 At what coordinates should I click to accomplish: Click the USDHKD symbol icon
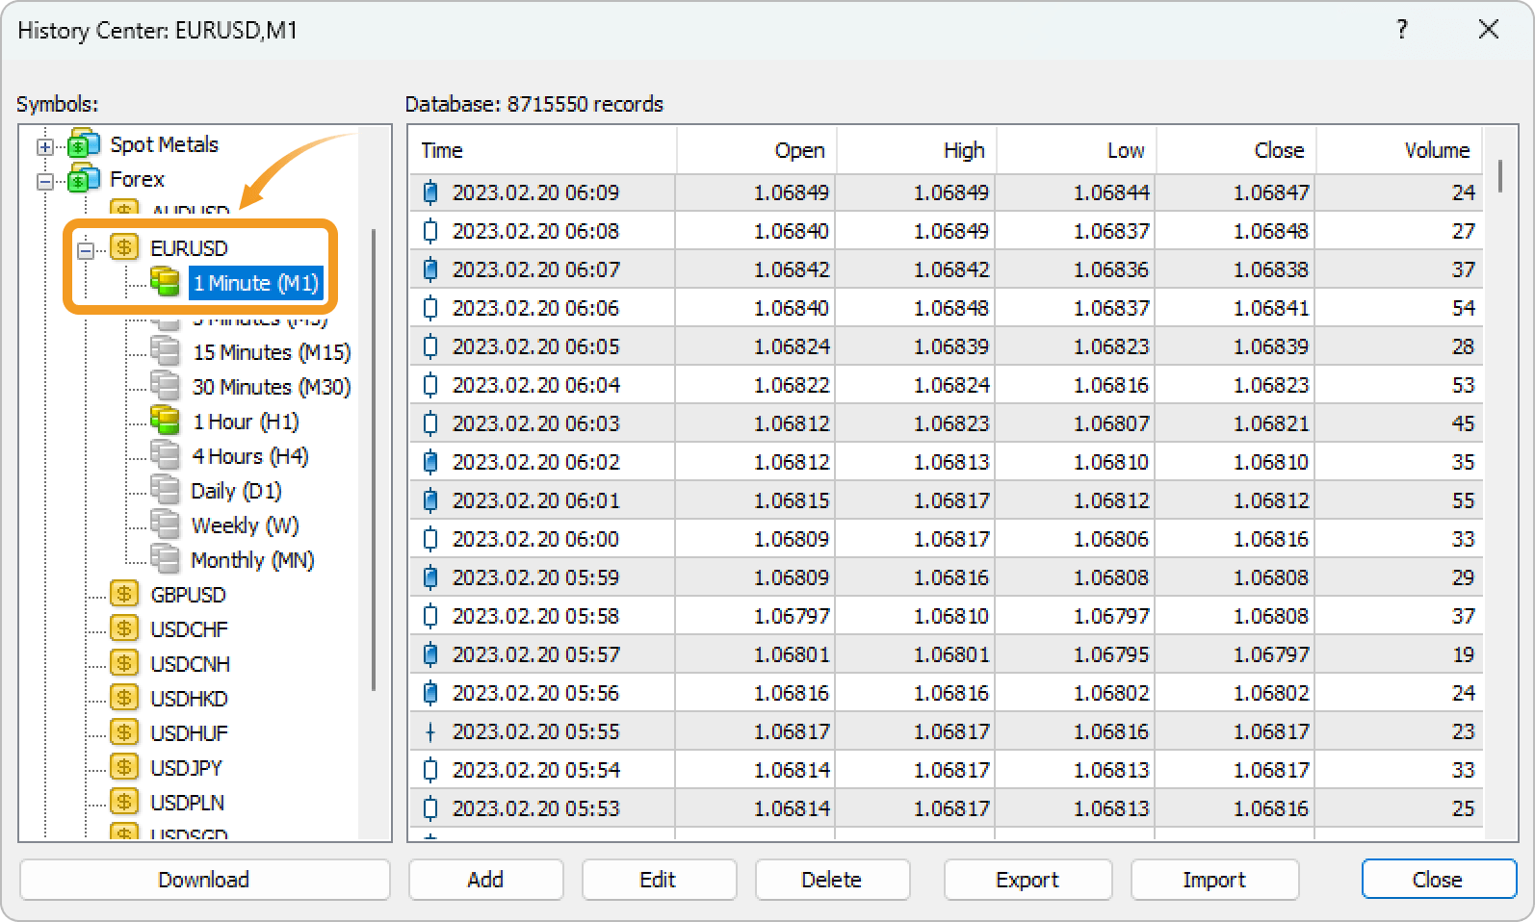pos(124,698)
